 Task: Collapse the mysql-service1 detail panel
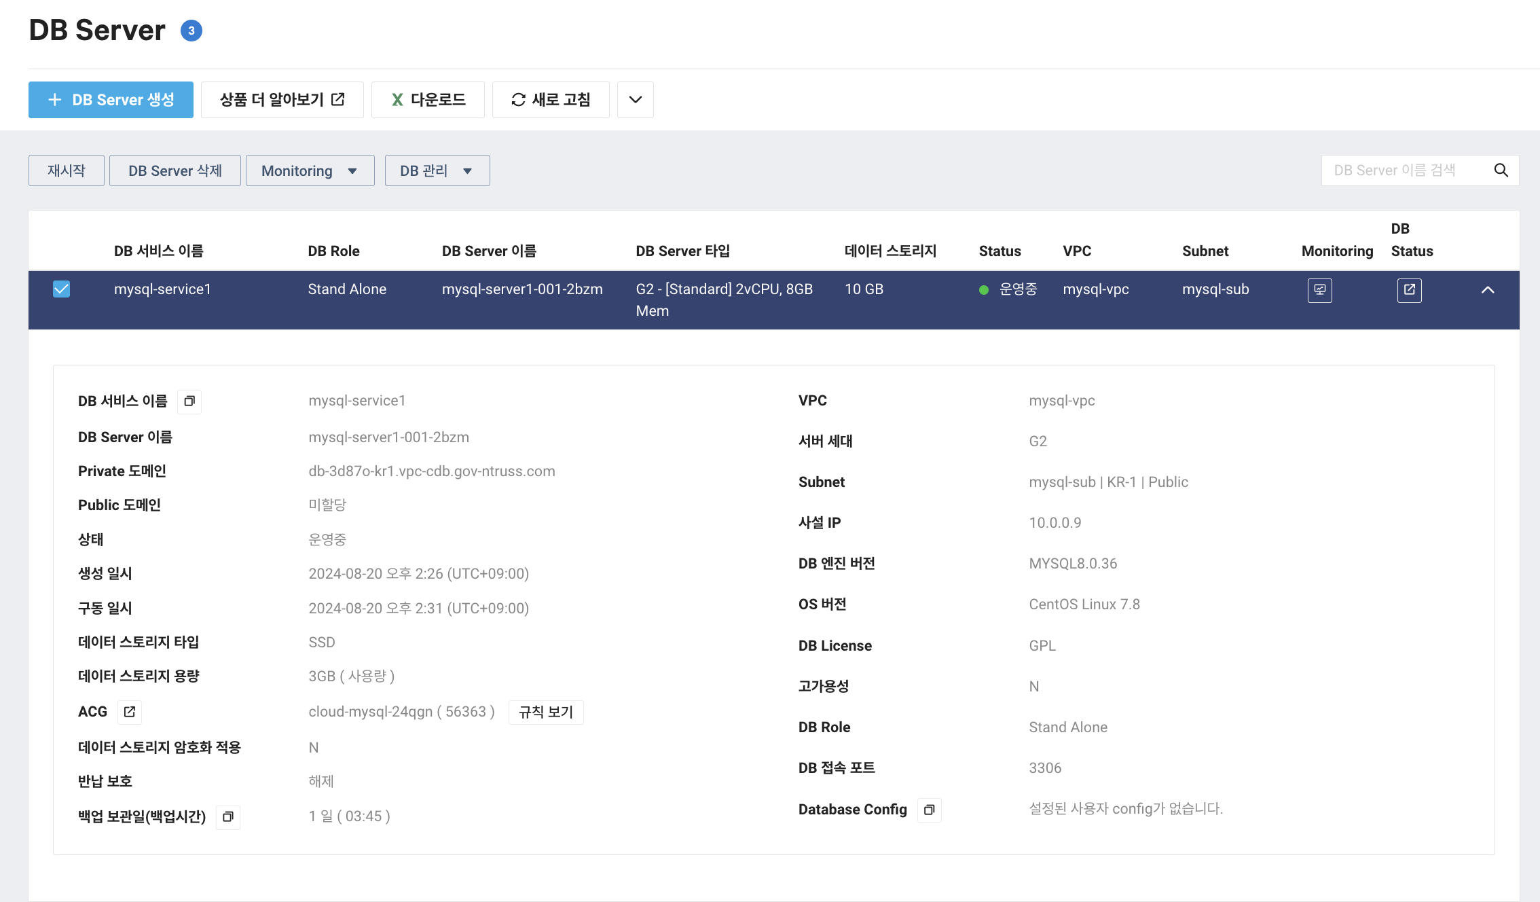tap(1488, 289)
